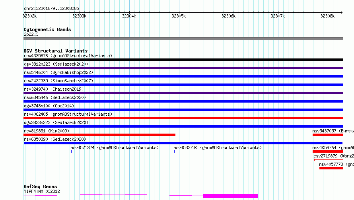This screenshot has width=354, height=200.
Task: Click the dgv3812n223 purple variant bar
Action: (x=183, y=68)
